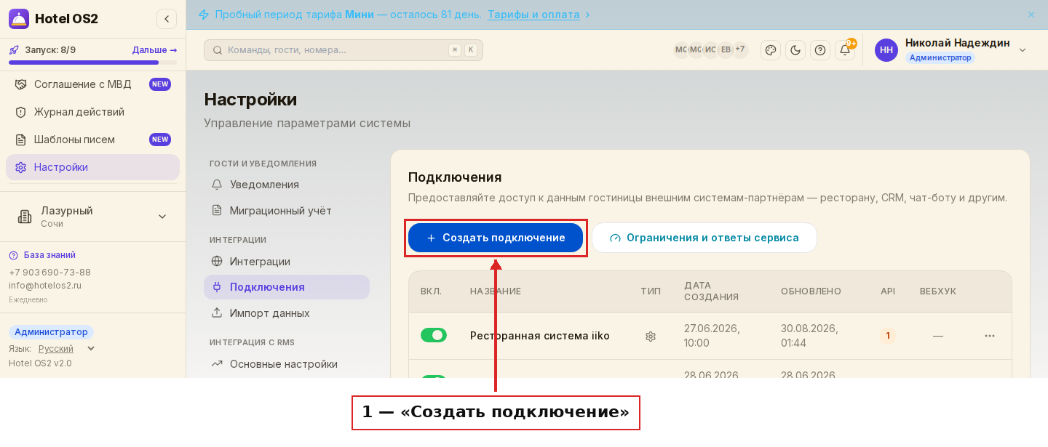The image size is (1048, 447).
Task: Collapse the sidebar with the chevron button
Action: (167, 19)
